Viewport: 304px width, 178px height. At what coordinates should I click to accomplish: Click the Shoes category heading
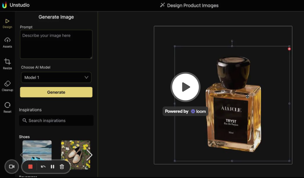(x=24, y=137)
